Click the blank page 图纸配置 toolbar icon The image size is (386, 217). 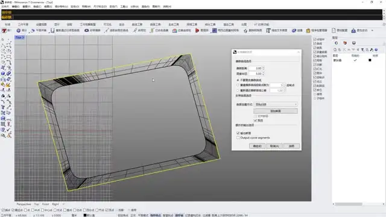tap(334, 31)
